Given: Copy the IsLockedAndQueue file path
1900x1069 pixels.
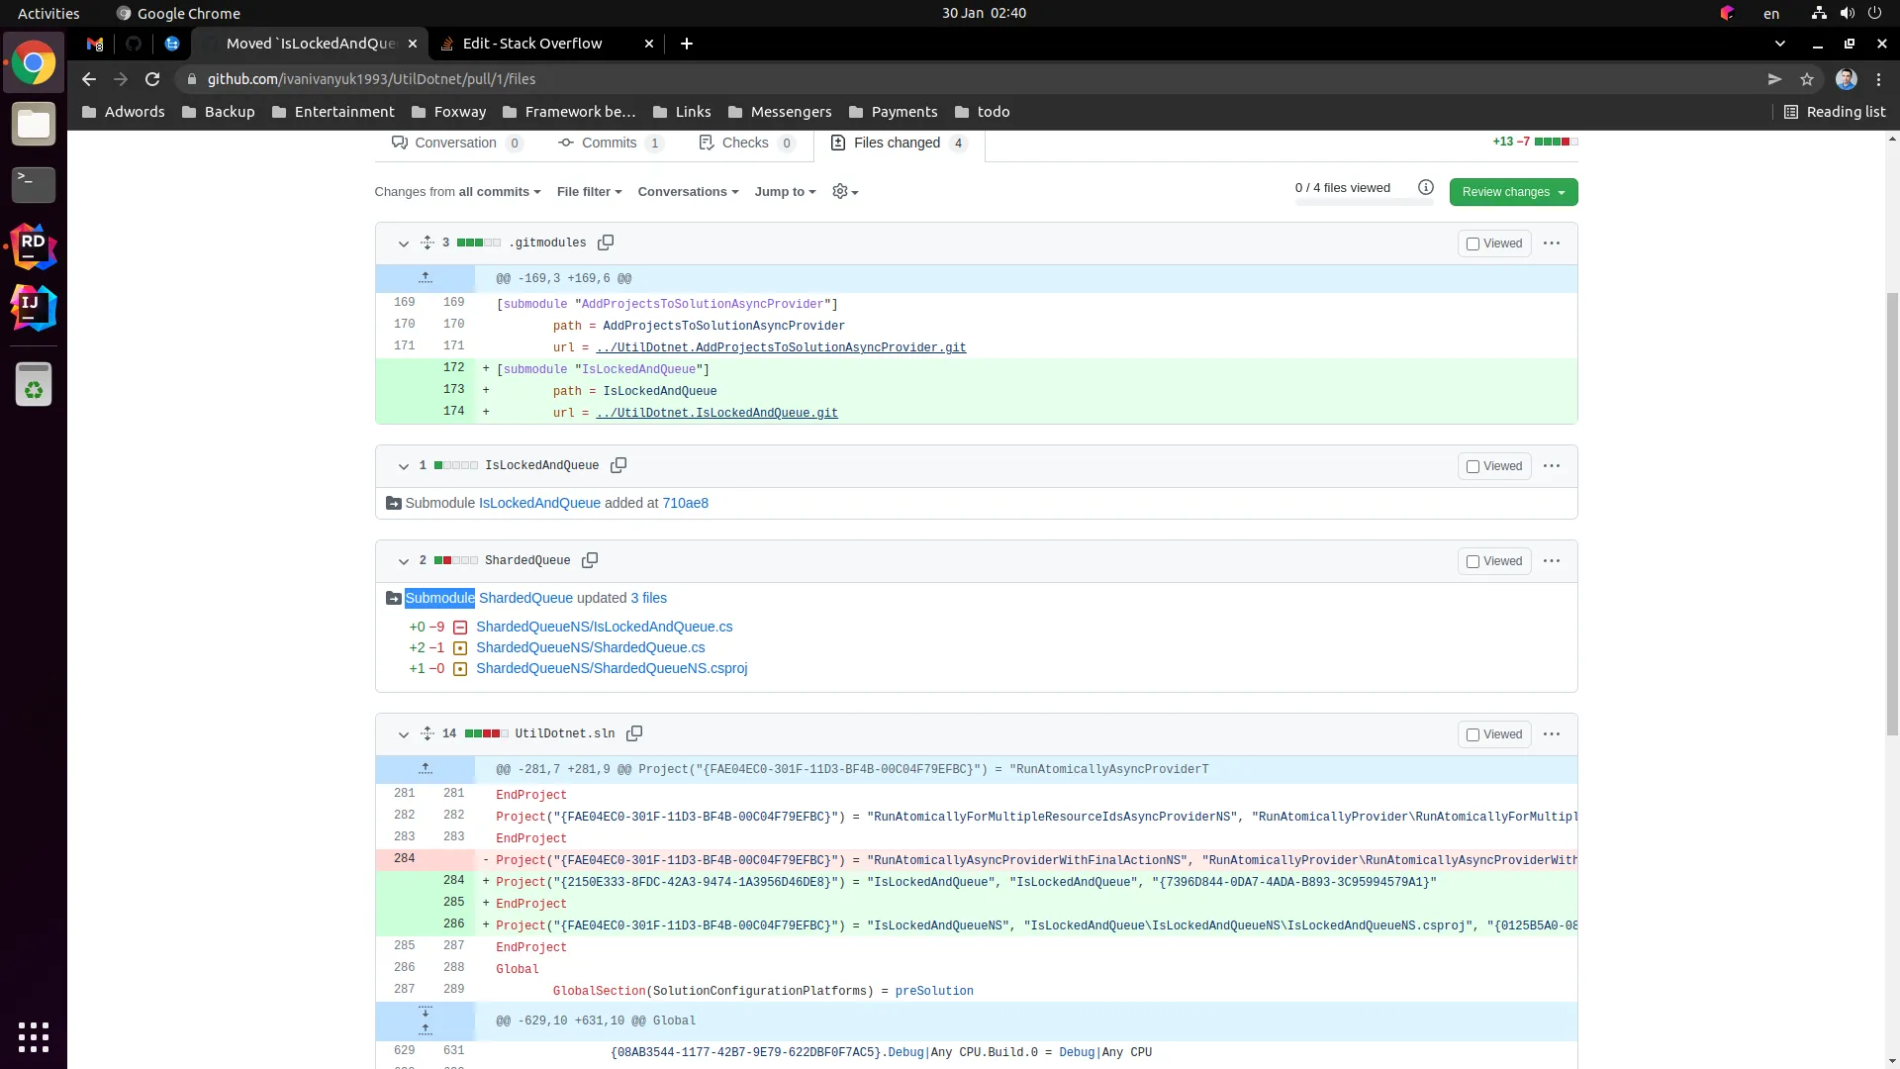Looking at the screenshot, I should (618, 465).
